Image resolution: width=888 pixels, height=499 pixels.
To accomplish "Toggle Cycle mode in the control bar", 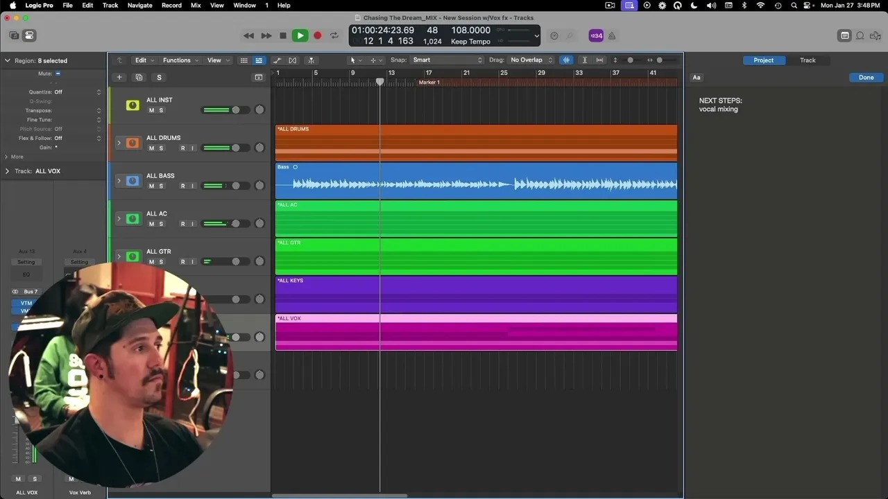I will [334, 35].
